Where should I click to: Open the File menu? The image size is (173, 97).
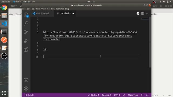point(24,9)
